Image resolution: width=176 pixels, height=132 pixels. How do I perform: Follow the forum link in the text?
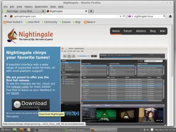15,93
